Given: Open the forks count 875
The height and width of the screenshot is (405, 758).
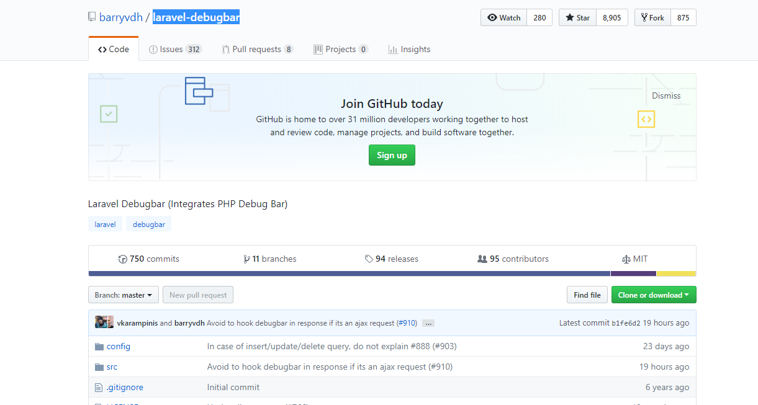Looking at the screenshot, I should click(683, 18).
